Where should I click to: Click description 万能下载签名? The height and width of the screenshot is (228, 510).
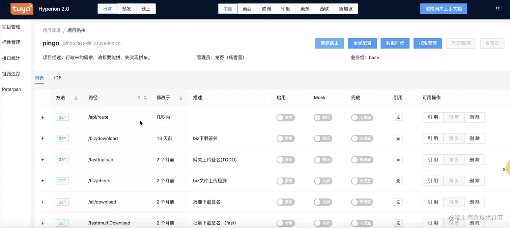[207, 202]
